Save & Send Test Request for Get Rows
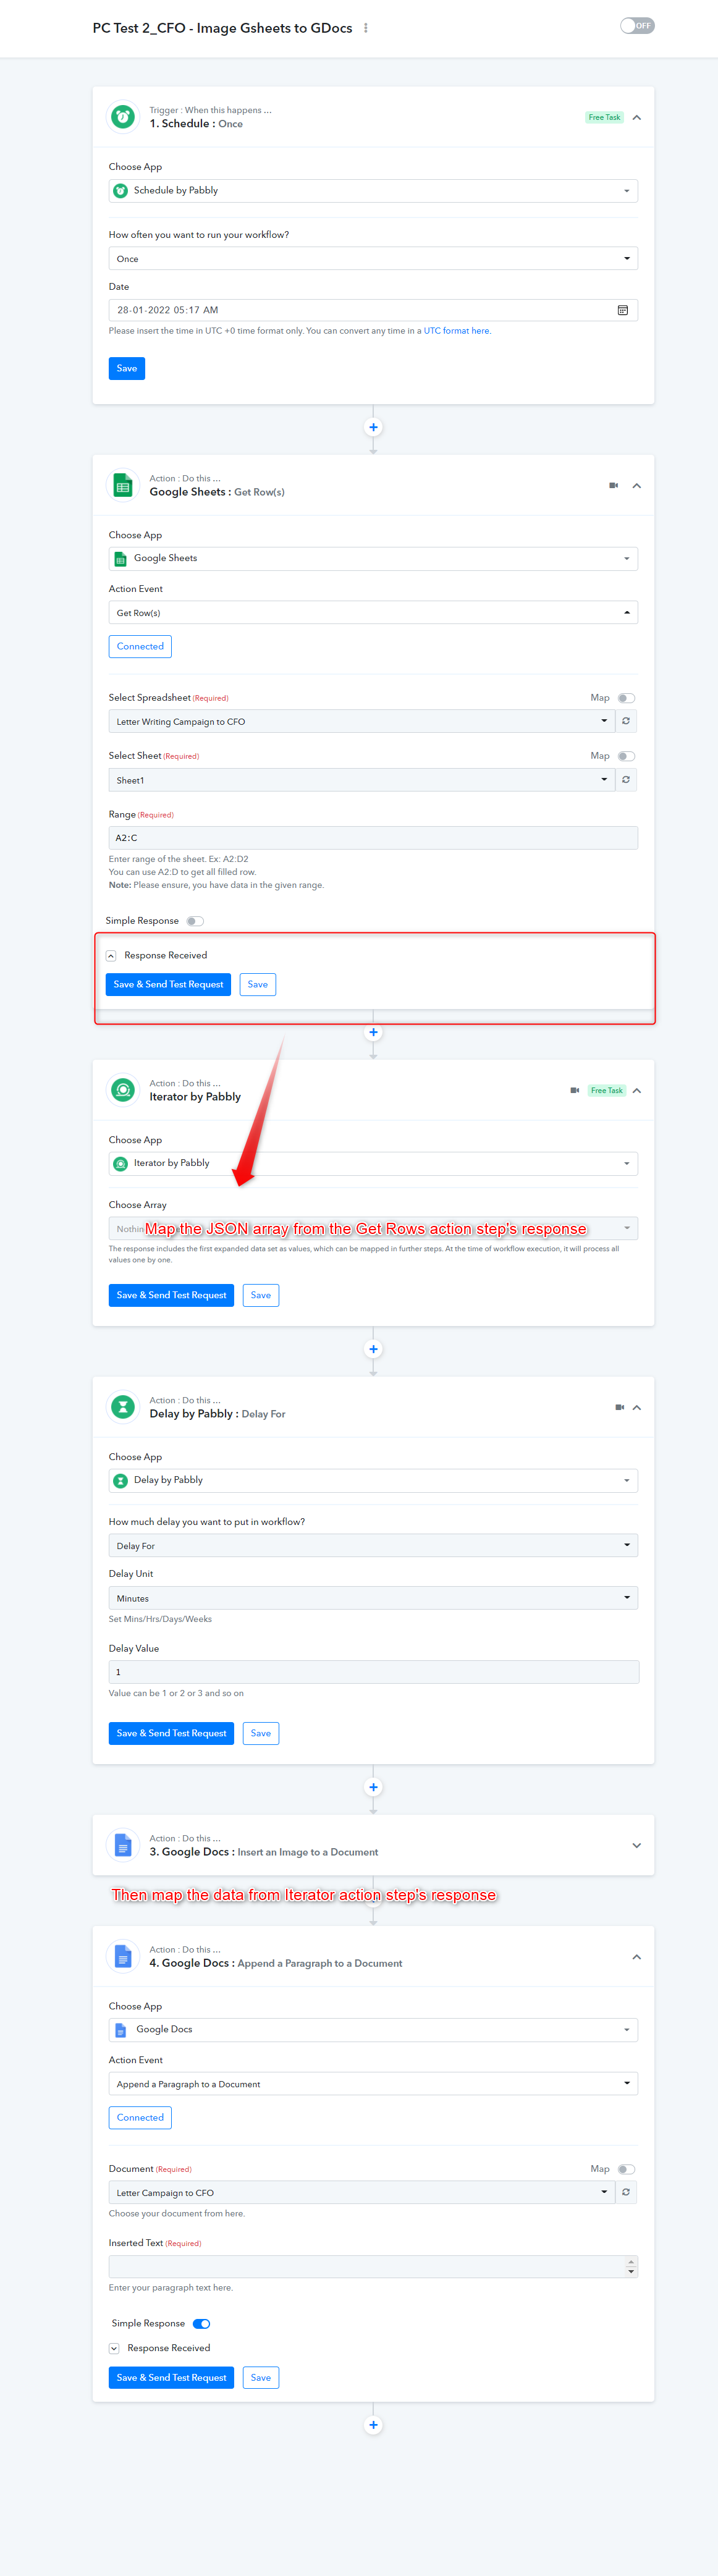The width and height of the screenshot is (718, 2576). 169,985
